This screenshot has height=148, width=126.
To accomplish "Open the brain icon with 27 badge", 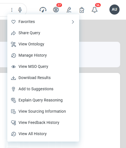I will point(56,10).
